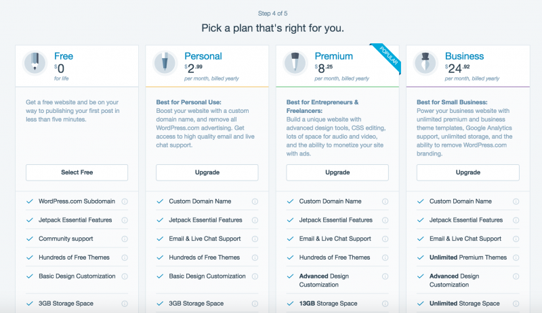Show info for Community support

pos(125,239)
